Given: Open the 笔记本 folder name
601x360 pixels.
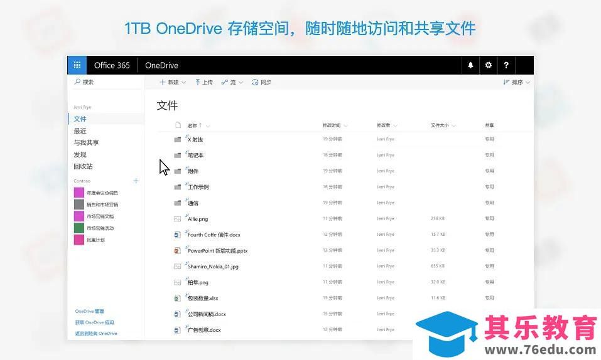Looking at the screenshot, I should (x=195, y=156).
